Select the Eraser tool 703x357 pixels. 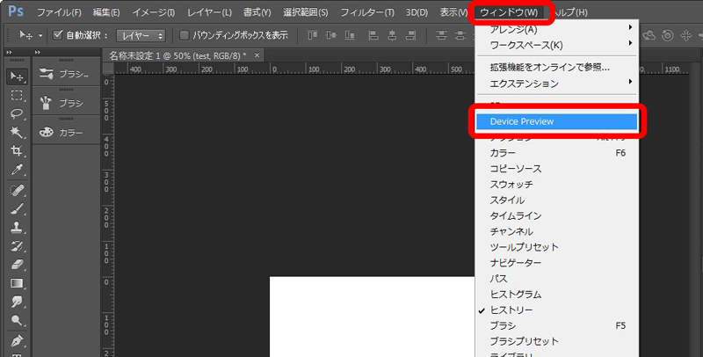(17, 265)
